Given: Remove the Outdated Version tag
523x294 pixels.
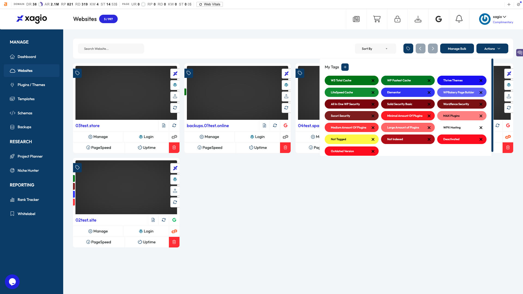Looking at the screenshot, I should (373, 151).
